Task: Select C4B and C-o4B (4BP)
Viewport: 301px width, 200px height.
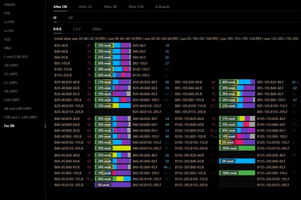Action: (21, 117)
